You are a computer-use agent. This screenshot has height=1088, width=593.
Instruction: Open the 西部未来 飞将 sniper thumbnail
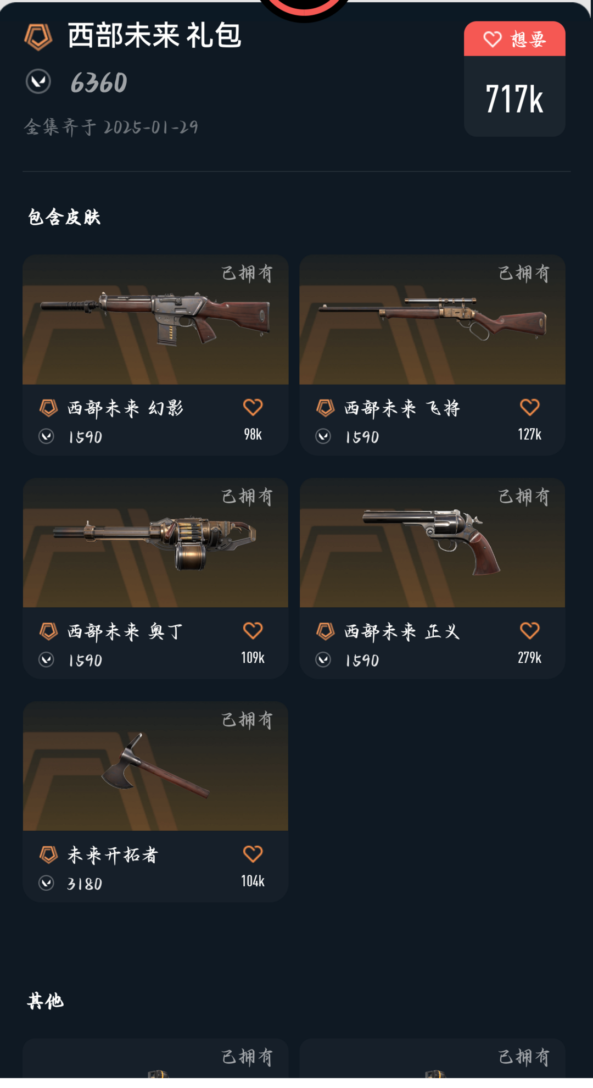[432, 320]
